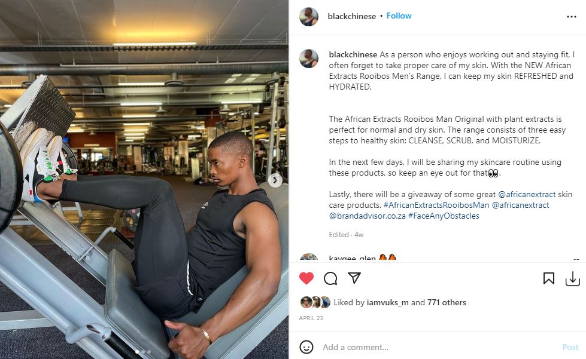This screenshot has height=359, width=586.
Task: Open the #FaceAnyObstacles hashtag
Action: click(444, 216)
